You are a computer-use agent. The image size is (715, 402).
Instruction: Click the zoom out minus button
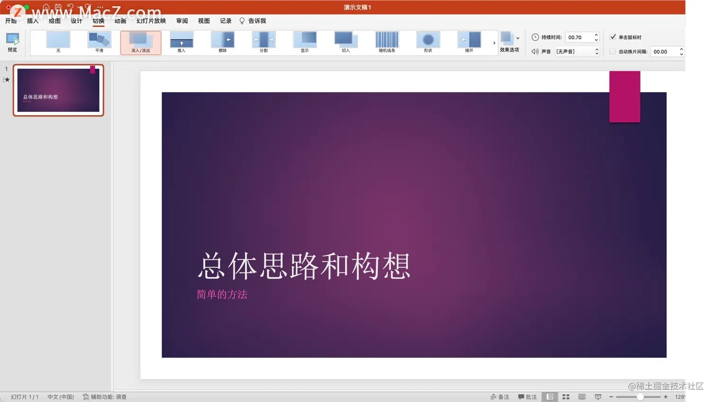[611, 397]
